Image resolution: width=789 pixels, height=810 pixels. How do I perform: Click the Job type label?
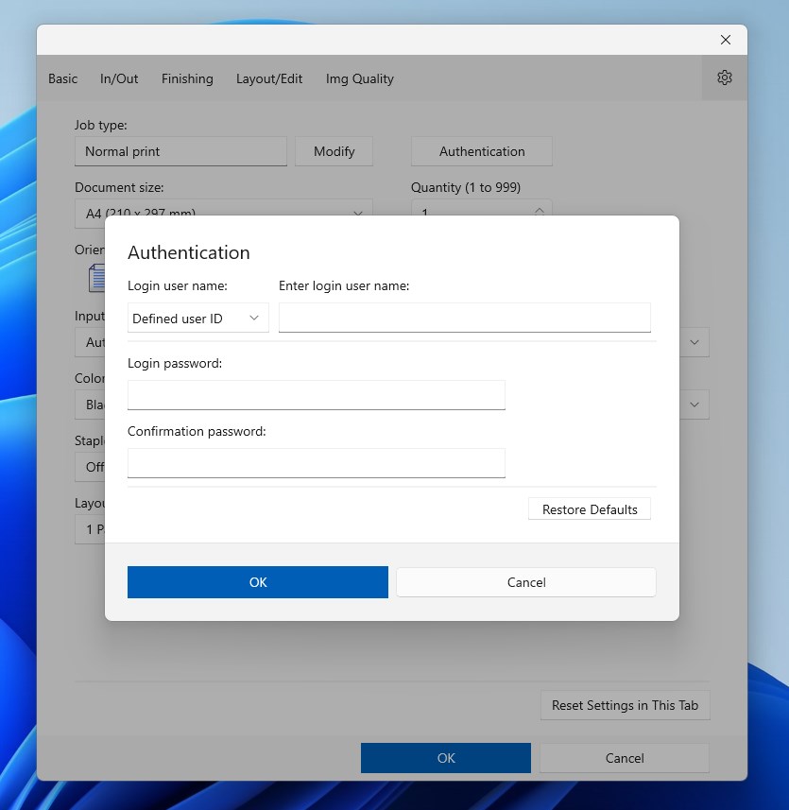click(x=101, y=125)
